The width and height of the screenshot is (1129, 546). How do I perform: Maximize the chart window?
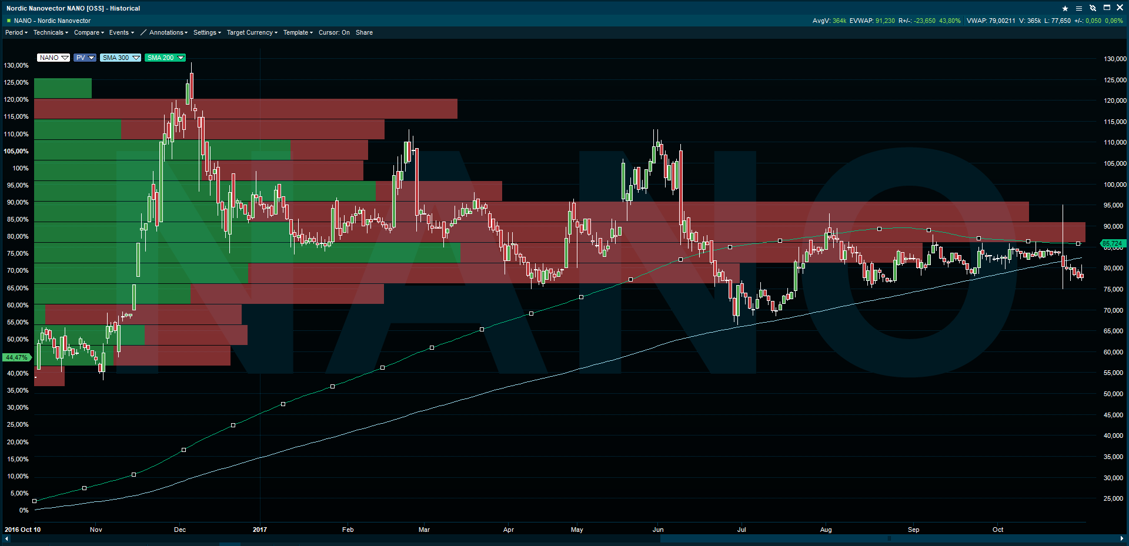(x=1107, y=8)
